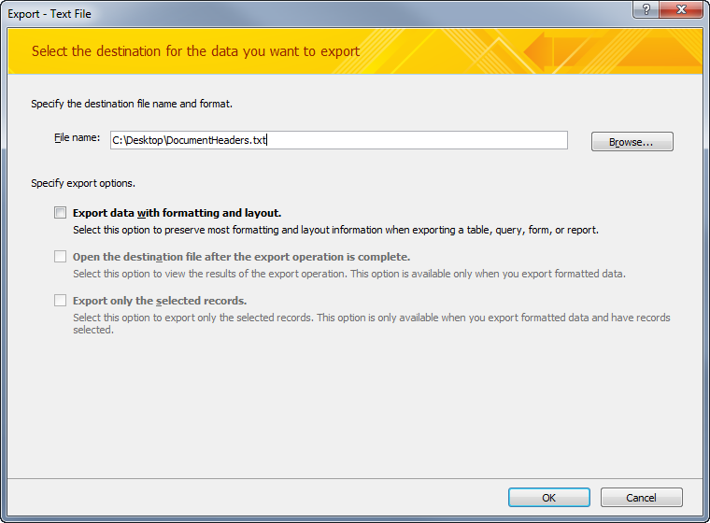Click the "Export data with formatting and layout" label
The height and width of the screenshot is (523, 710).
[x=177, y=213]
